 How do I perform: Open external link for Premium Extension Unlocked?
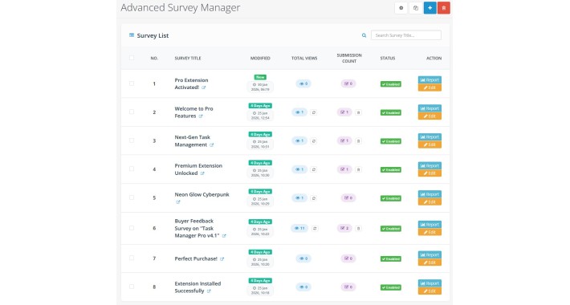202,173
